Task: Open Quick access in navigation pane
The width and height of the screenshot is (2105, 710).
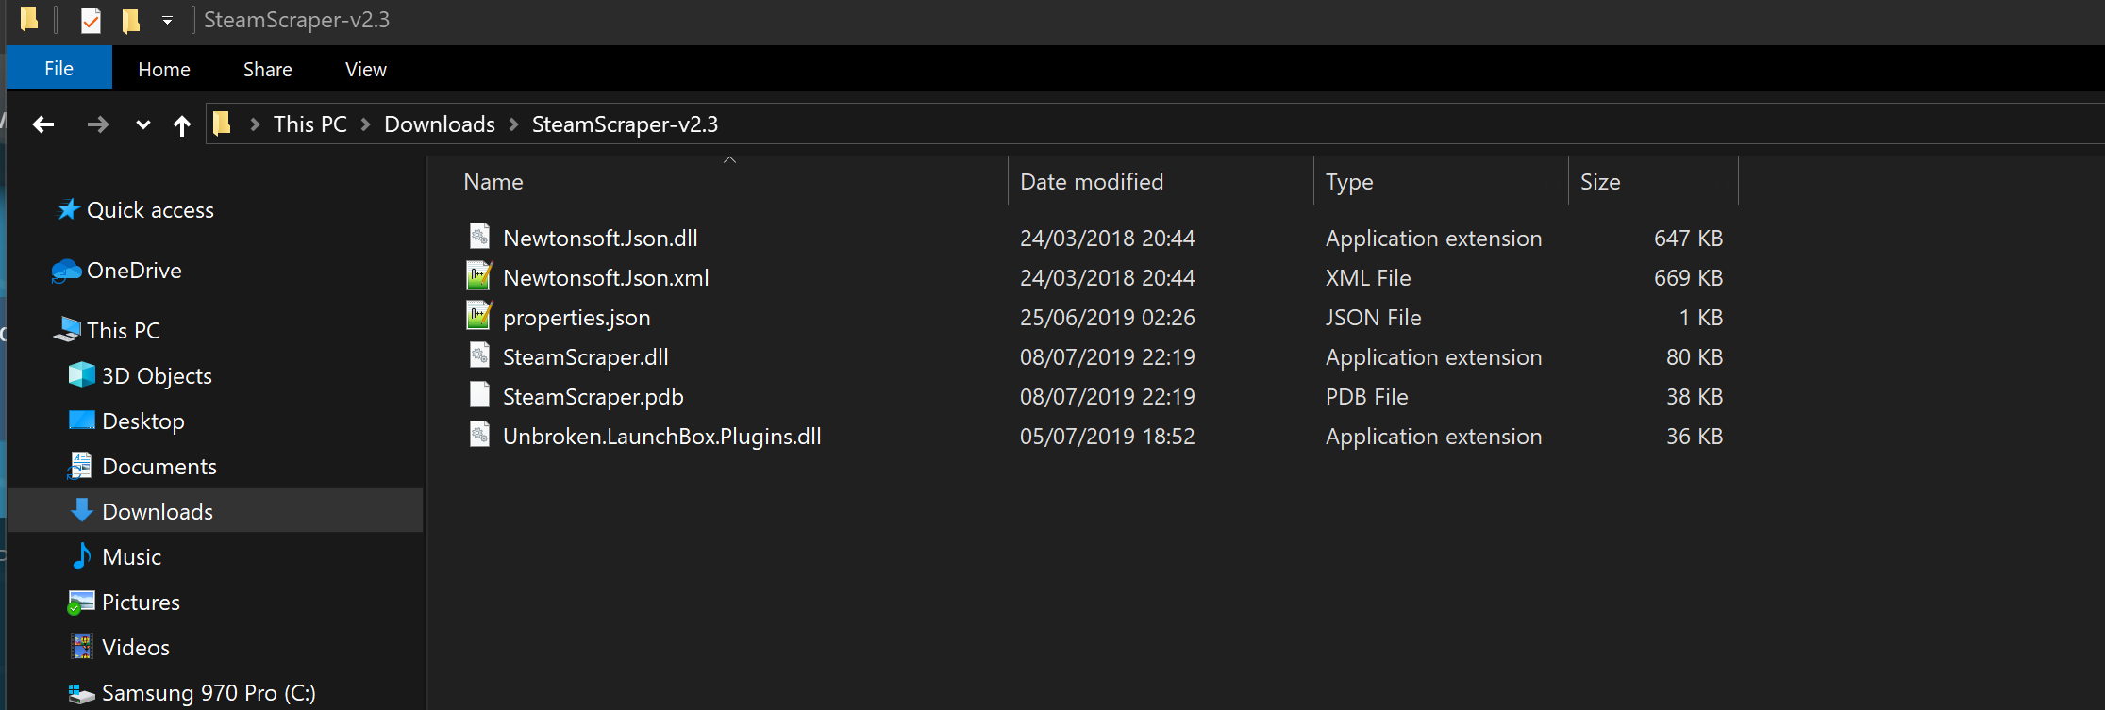Action: tap(150, 209)
